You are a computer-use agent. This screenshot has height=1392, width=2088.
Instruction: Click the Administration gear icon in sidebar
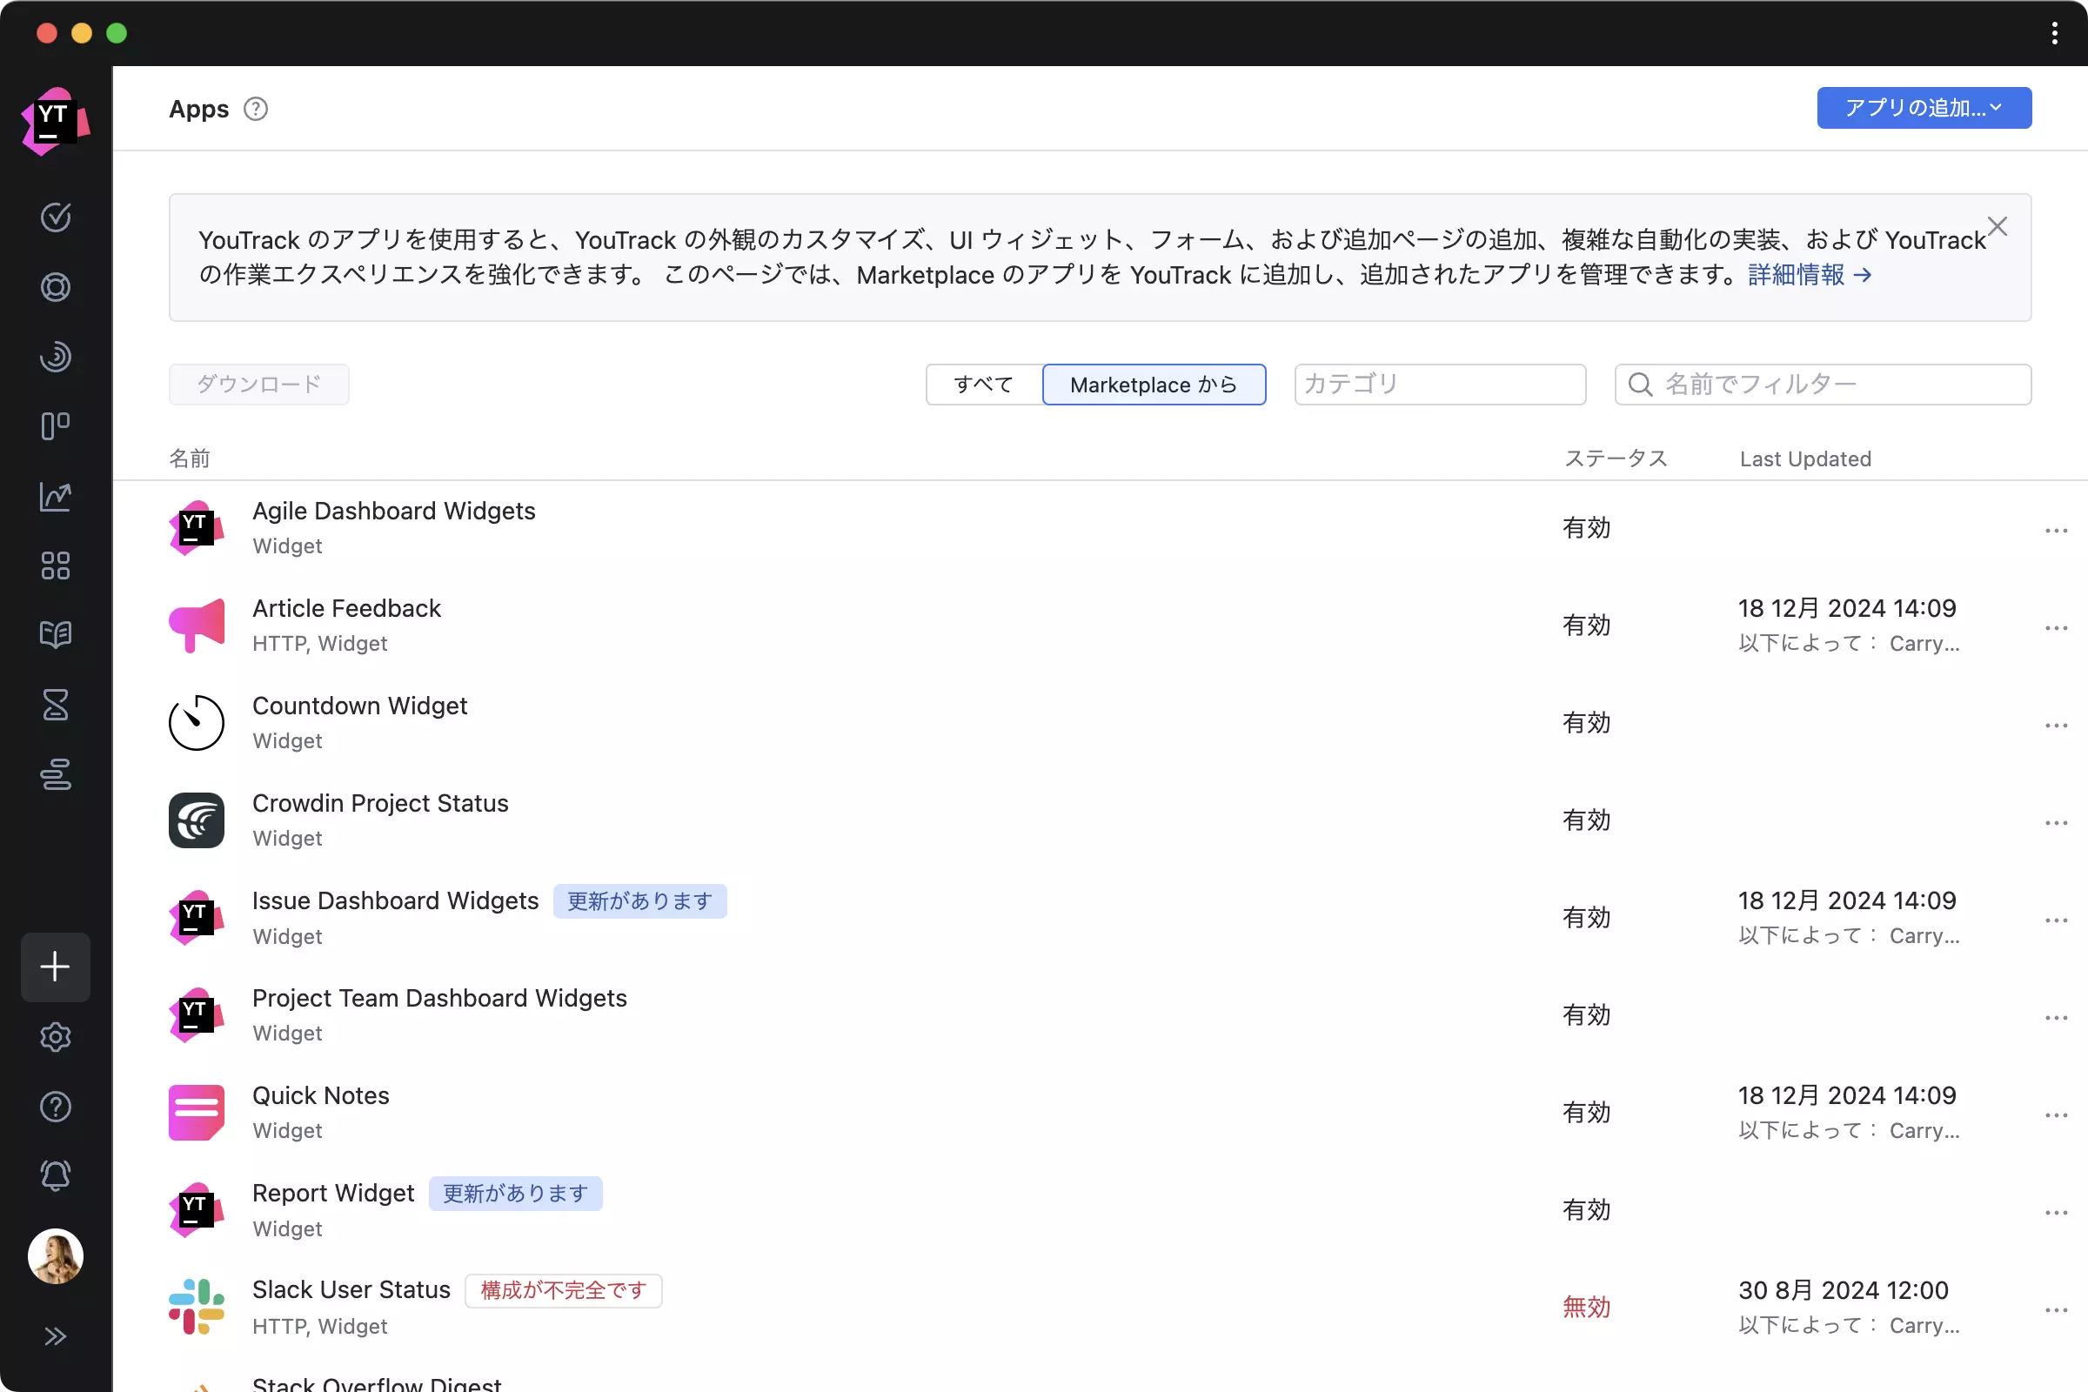(55, 1037)
